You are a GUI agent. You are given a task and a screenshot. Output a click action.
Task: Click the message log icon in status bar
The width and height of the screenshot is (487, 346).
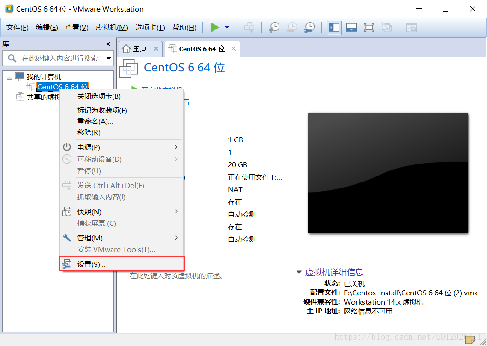click(x=470, y=340)
